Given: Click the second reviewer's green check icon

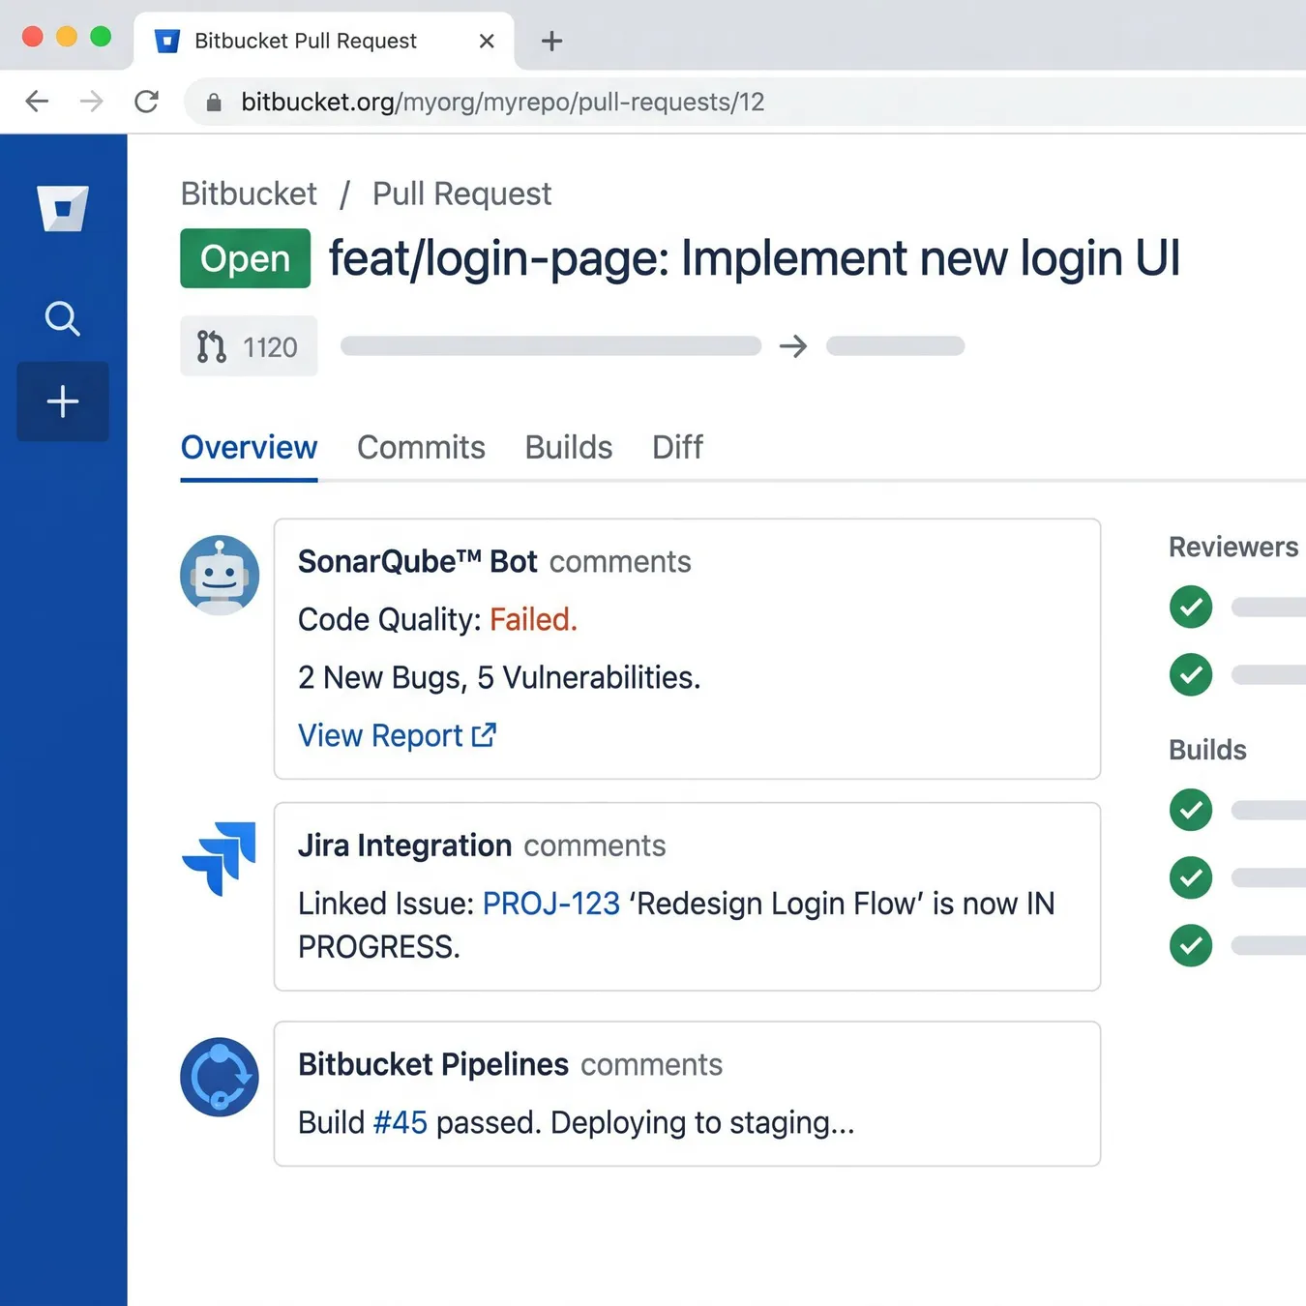Looking at the screenshot, I should 1191,674.
